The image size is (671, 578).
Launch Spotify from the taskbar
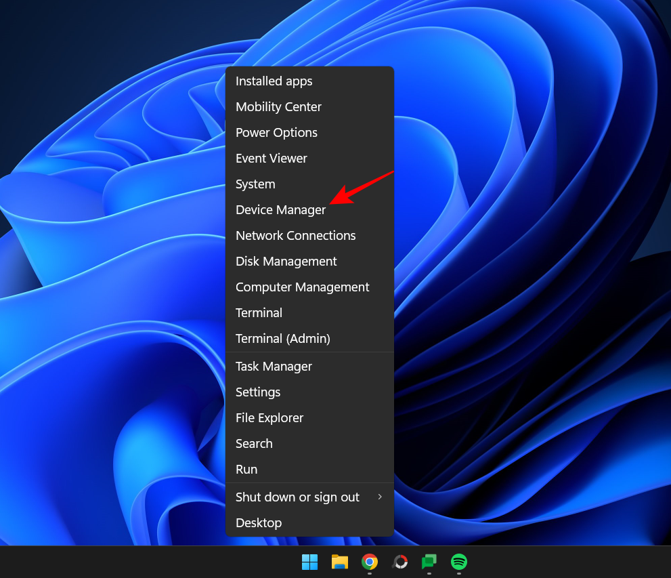point(458,562)
